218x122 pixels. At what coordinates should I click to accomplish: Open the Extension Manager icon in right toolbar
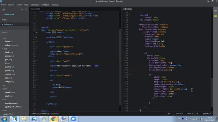coord(216,16)
